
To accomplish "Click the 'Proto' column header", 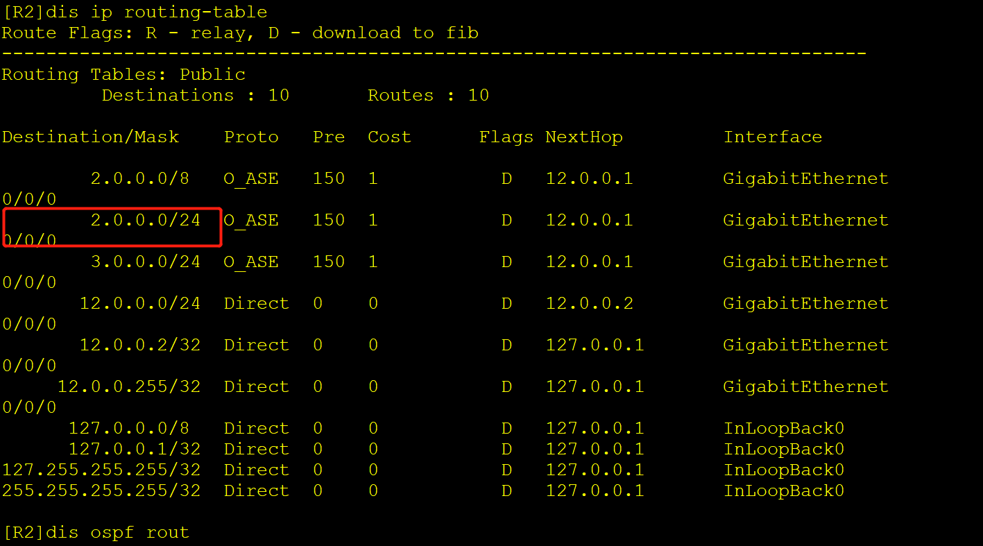I will tap(251, 137).
